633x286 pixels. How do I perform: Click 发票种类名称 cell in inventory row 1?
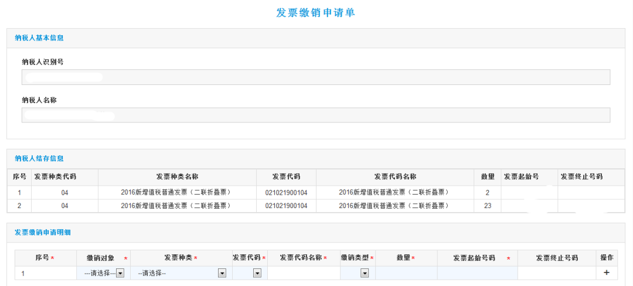coord(177,192)
